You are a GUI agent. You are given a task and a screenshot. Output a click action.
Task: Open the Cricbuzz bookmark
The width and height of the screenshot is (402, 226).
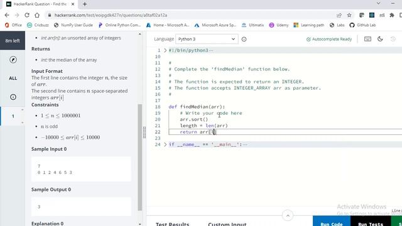tap(38, 25)
